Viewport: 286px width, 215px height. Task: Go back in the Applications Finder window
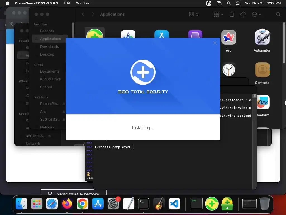tap(83, 14)
